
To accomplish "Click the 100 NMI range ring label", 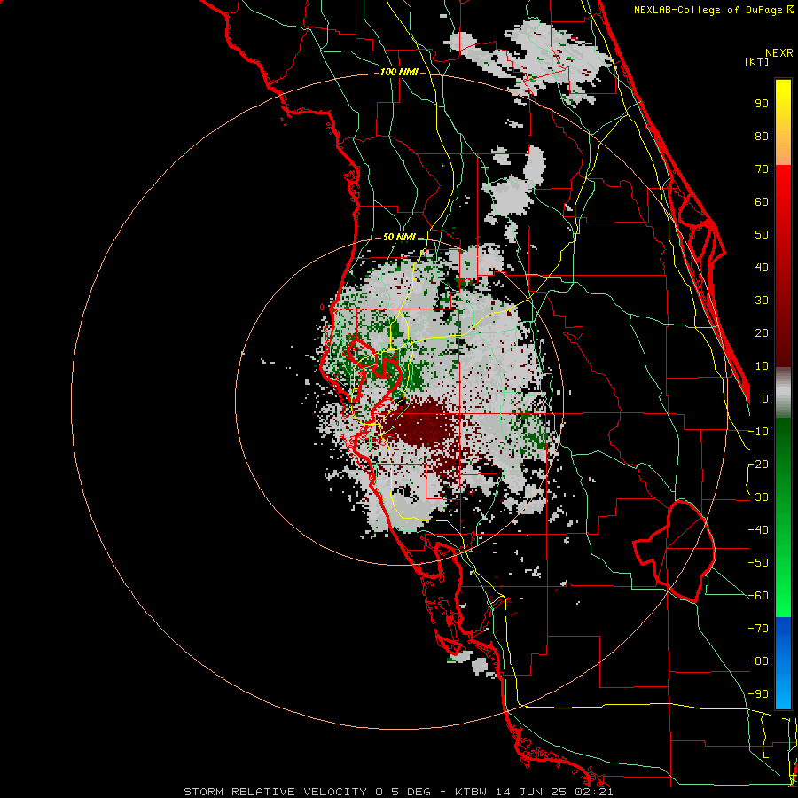I will coord(399,73).
